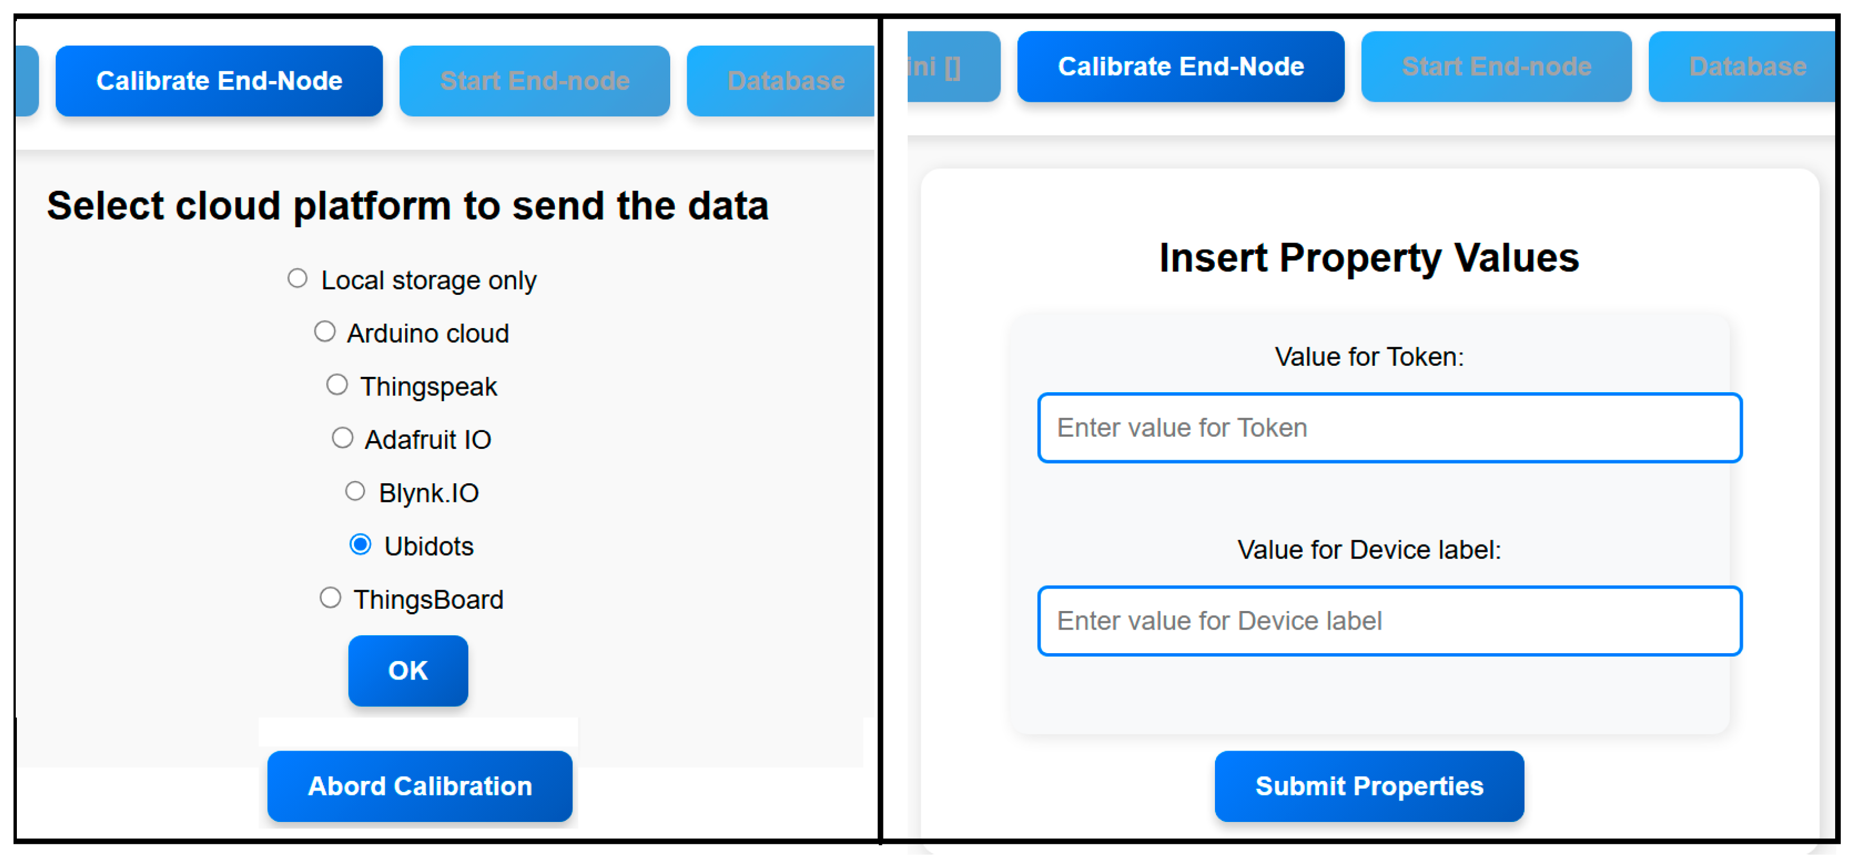
Task: Focus the Token value input field
Action: 1389,428
